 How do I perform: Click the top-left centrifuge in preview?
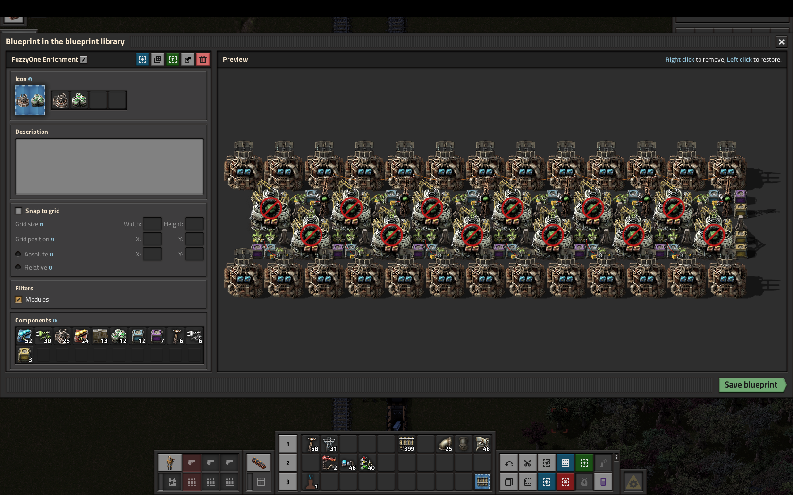click(244, 166)
